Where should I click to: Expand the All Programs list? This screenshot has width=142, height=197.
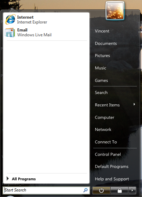click(x=21, y=179)
